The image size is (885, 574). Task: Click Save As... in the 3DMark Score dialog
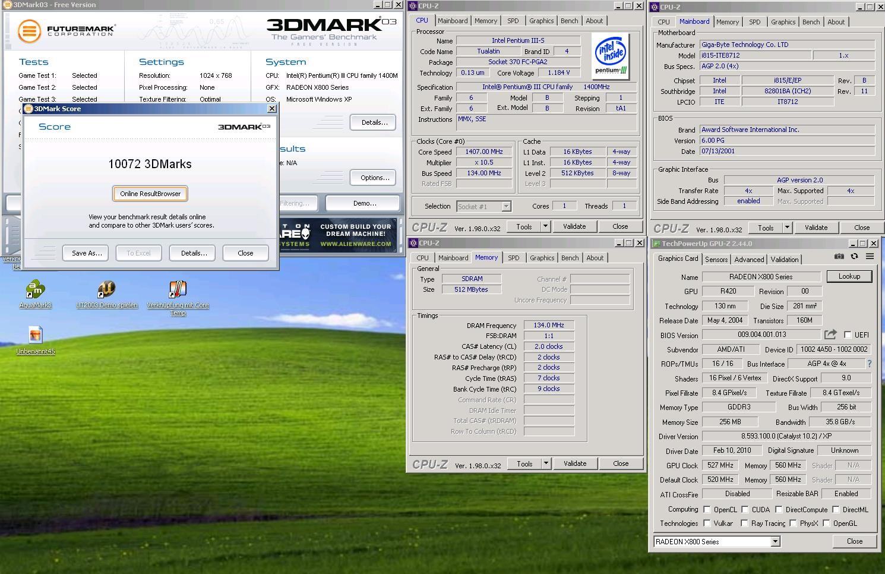87,253
